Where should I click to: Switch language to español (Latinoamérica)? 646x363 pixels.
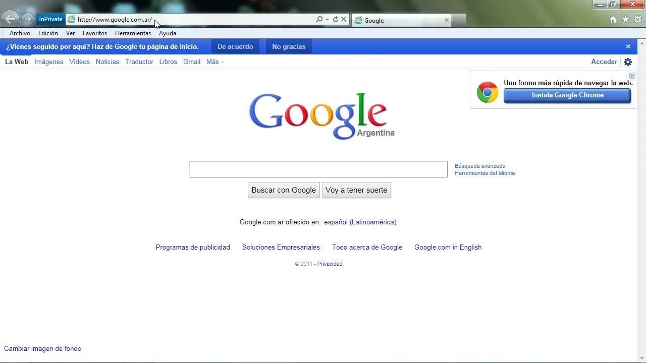360,222
